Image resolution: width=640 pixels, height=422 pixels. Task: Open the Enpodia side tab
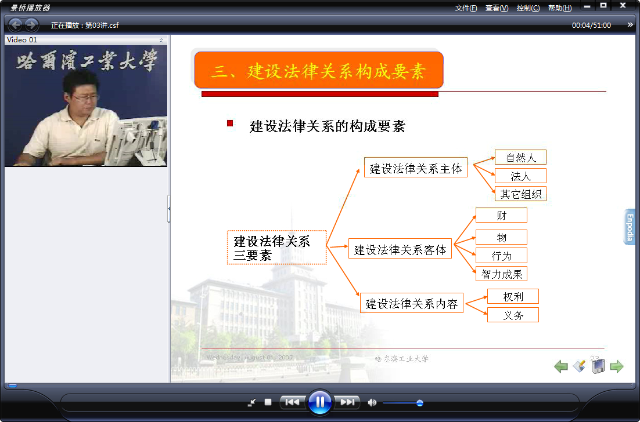click(630, 227)
